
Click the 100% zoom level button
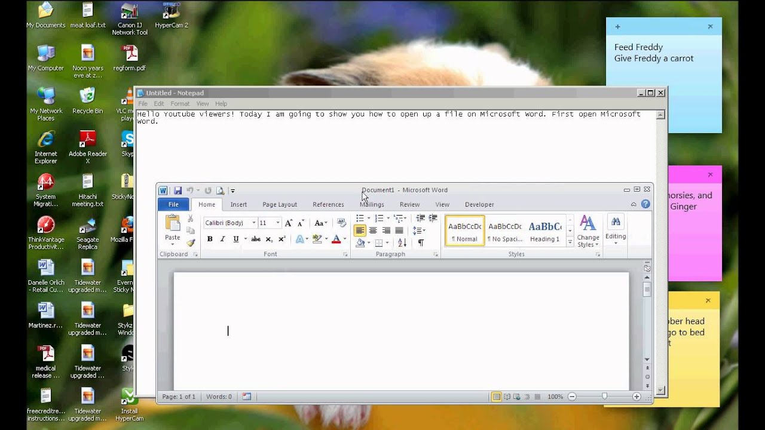(555, 397)
